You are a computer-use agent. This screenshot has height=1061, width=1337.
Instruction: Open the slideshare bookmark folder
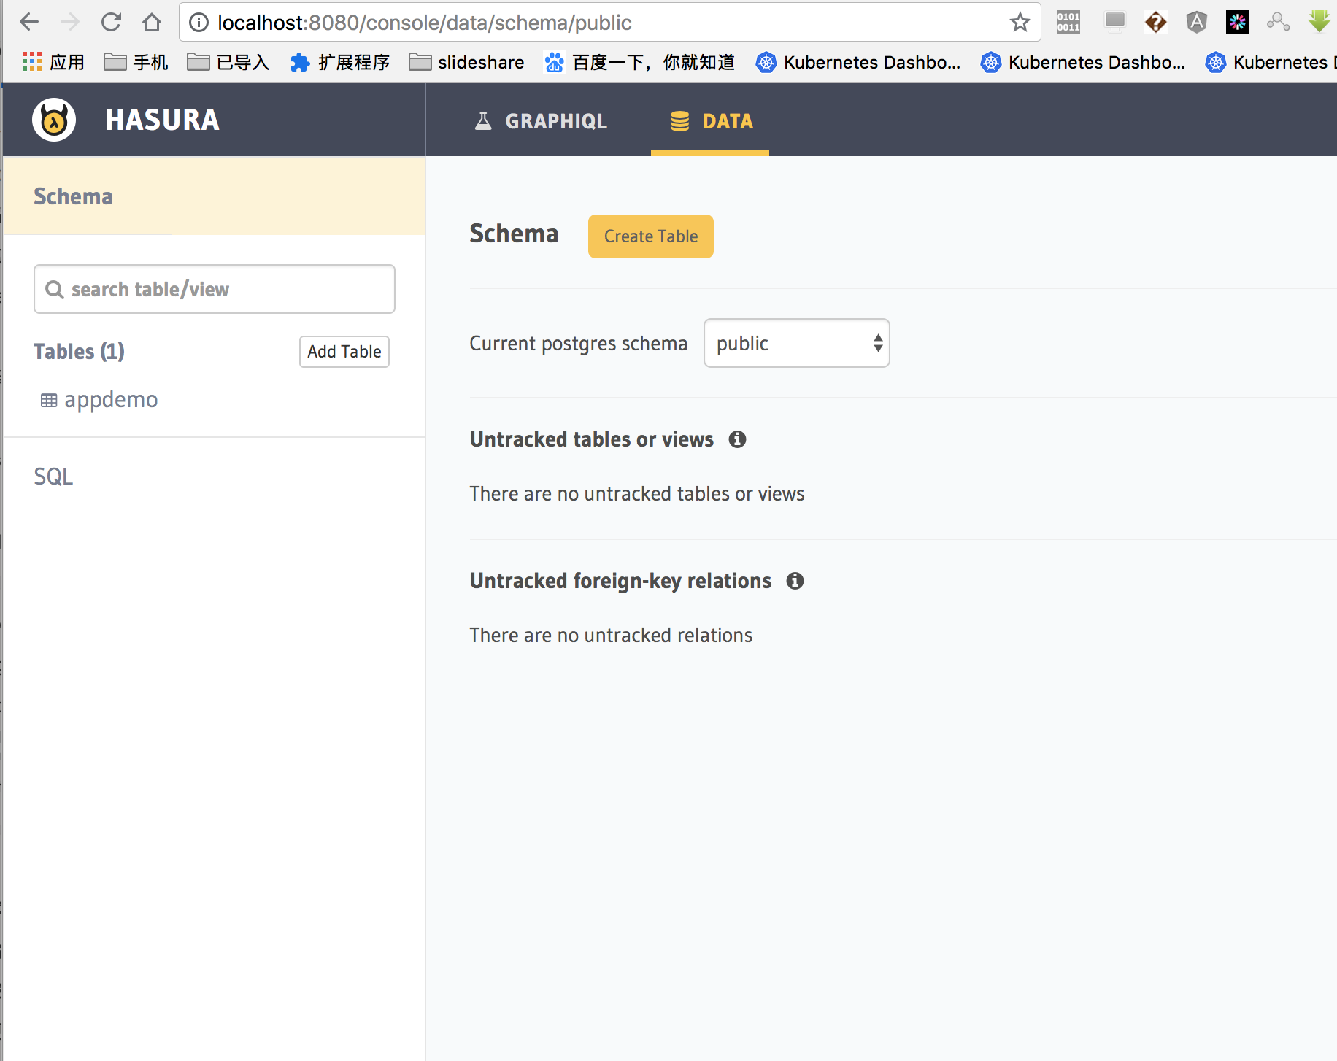click(466, 62)
